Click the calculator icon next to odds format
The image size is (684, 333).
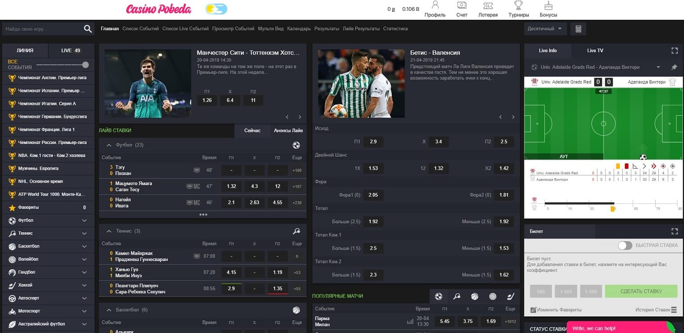[x=578, y=29]
